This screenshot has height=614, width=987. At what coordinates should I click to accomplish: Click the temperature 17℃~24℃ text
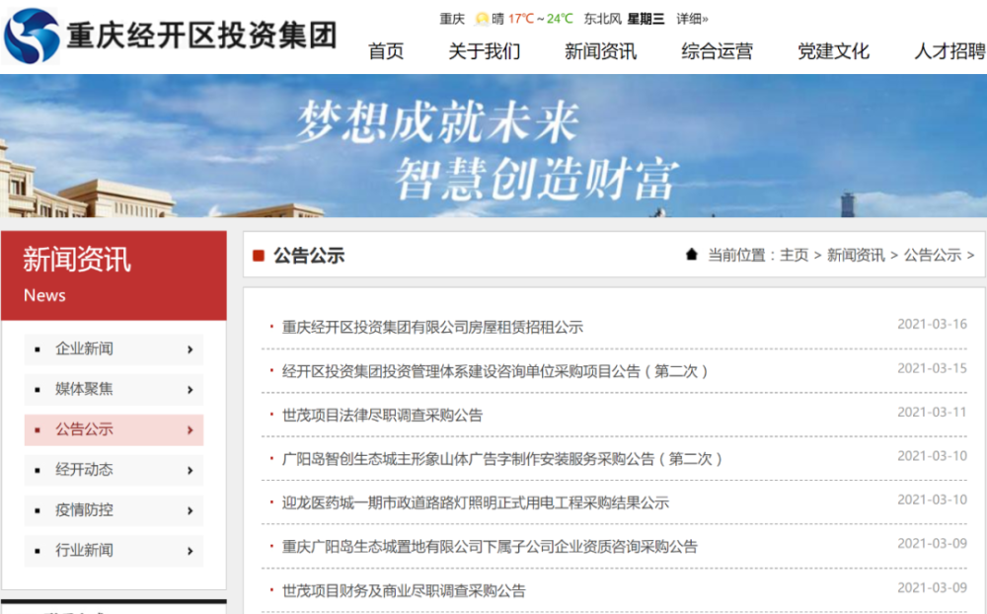541,19
